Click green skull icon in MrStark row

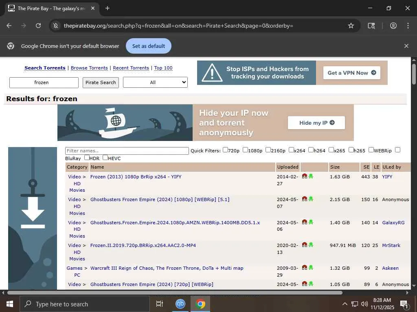point(311,245)
